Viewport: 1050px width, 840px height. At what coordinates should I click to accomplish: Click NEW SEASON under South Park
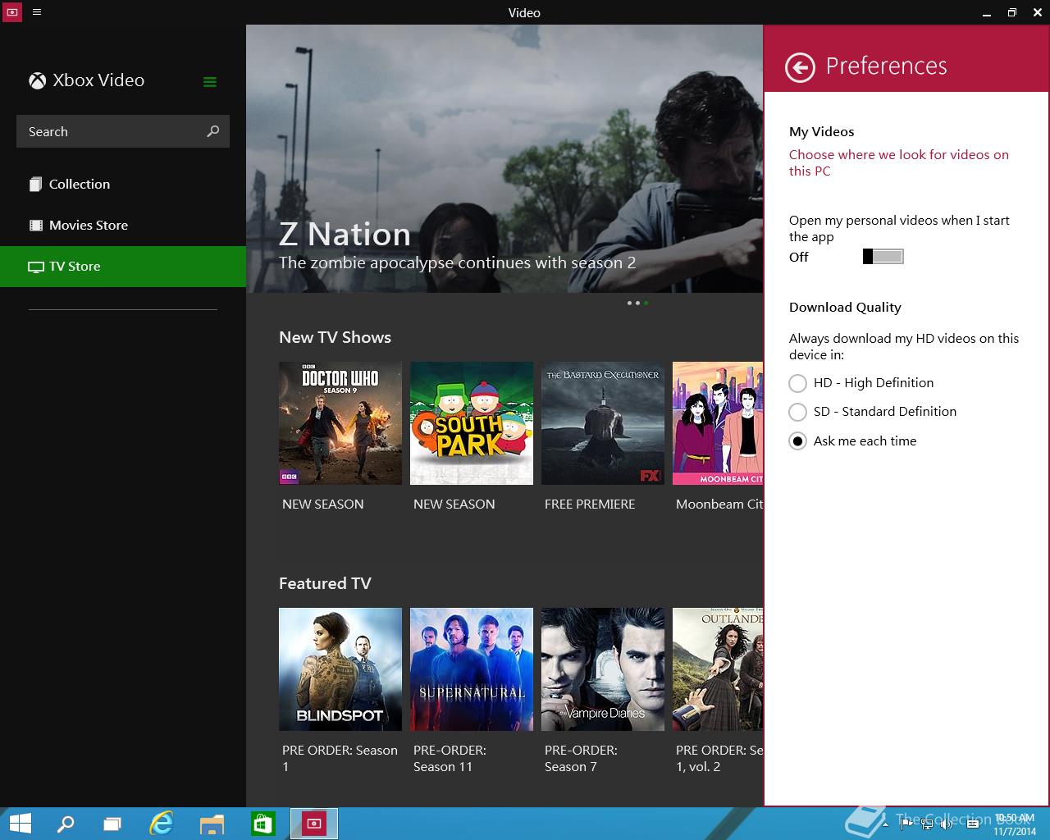[454, 504]
